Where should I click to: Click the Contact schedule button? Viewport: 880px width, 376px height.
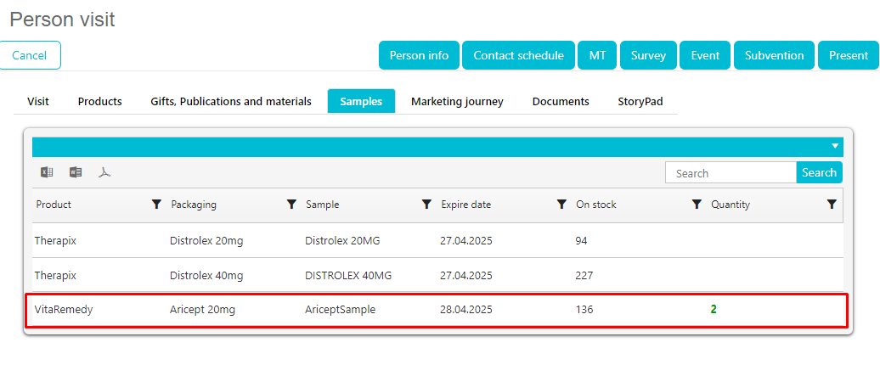click(x=518, y=55)
